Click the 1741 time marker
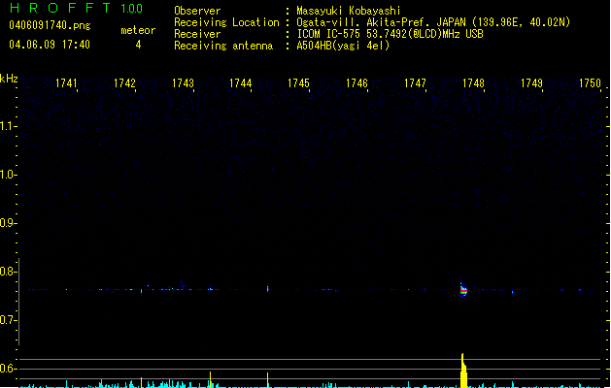Viewport: 611px width, 388px height. tap(66, 83)
